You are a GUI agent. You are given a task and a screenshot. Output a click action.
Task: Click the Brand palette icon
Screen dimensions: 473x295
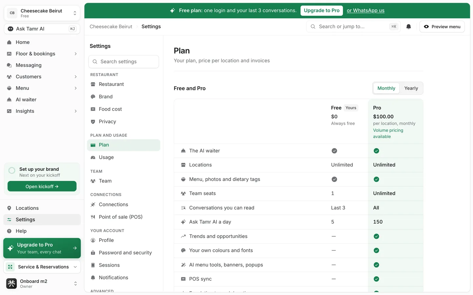(93, 97)
